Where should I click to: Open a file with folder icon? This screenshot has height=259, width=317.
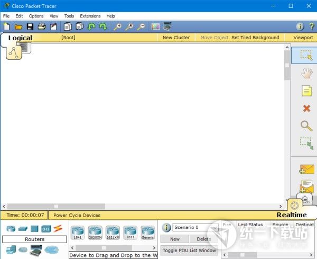point(18,27)
